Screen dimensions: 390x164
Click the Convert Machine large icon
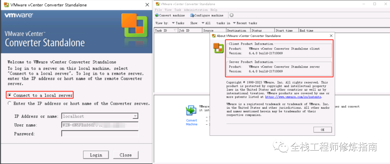[191, 111]
